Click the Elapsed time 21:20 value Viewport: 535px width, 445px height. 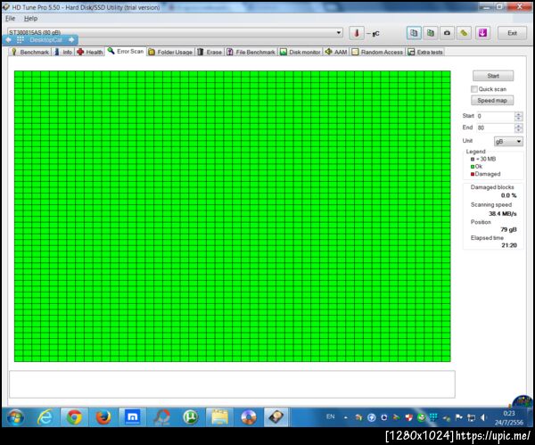click(x=509, y=245)
